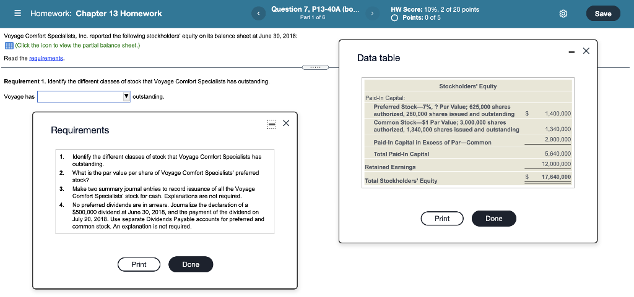Click the Requirements popup heading
The image size is (634, 297).
click(x=80, y=130)
